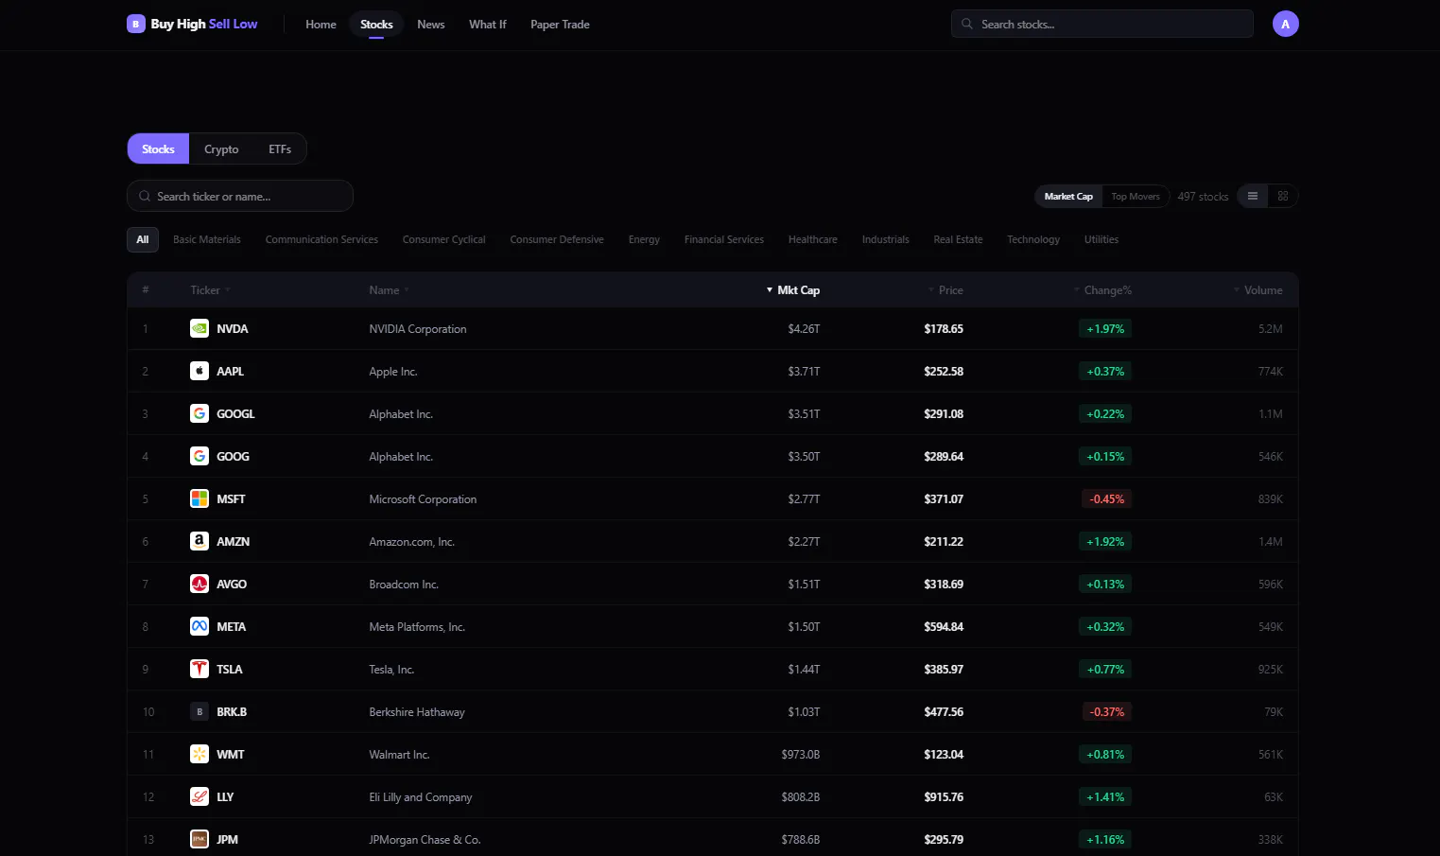Filter by Consumer Defensive sector
This screenshot has width=1440, height=856.
(x=557, y=239)
